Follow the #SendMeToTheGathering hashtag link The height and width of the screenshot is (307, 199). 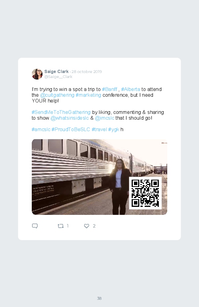click(61, 112)
